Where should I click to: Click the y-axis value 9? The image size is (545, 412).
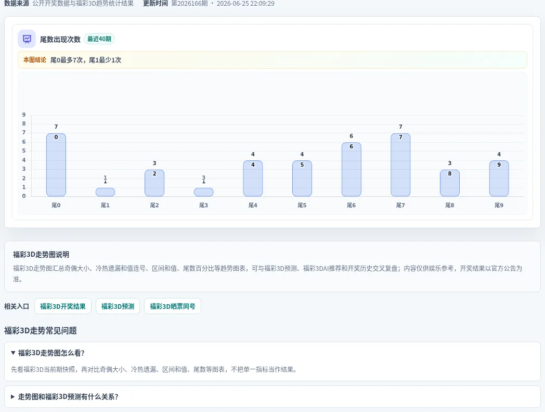tap(24, 115)
